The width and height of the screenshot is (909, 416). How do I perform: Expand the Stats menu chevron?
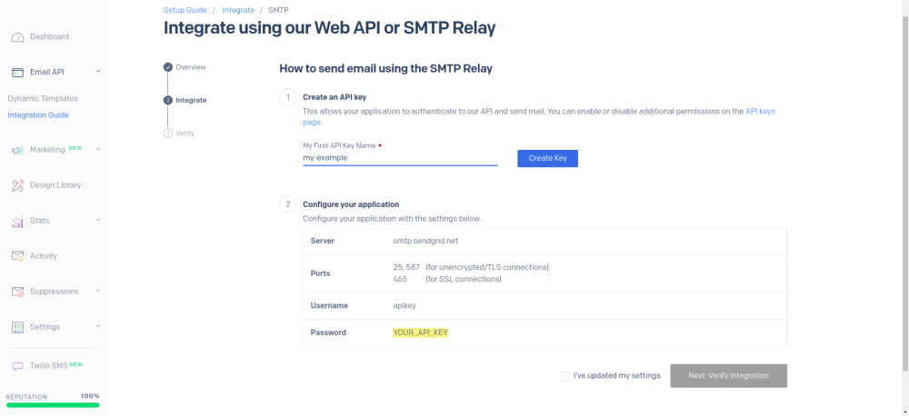[x=97, y=221]
